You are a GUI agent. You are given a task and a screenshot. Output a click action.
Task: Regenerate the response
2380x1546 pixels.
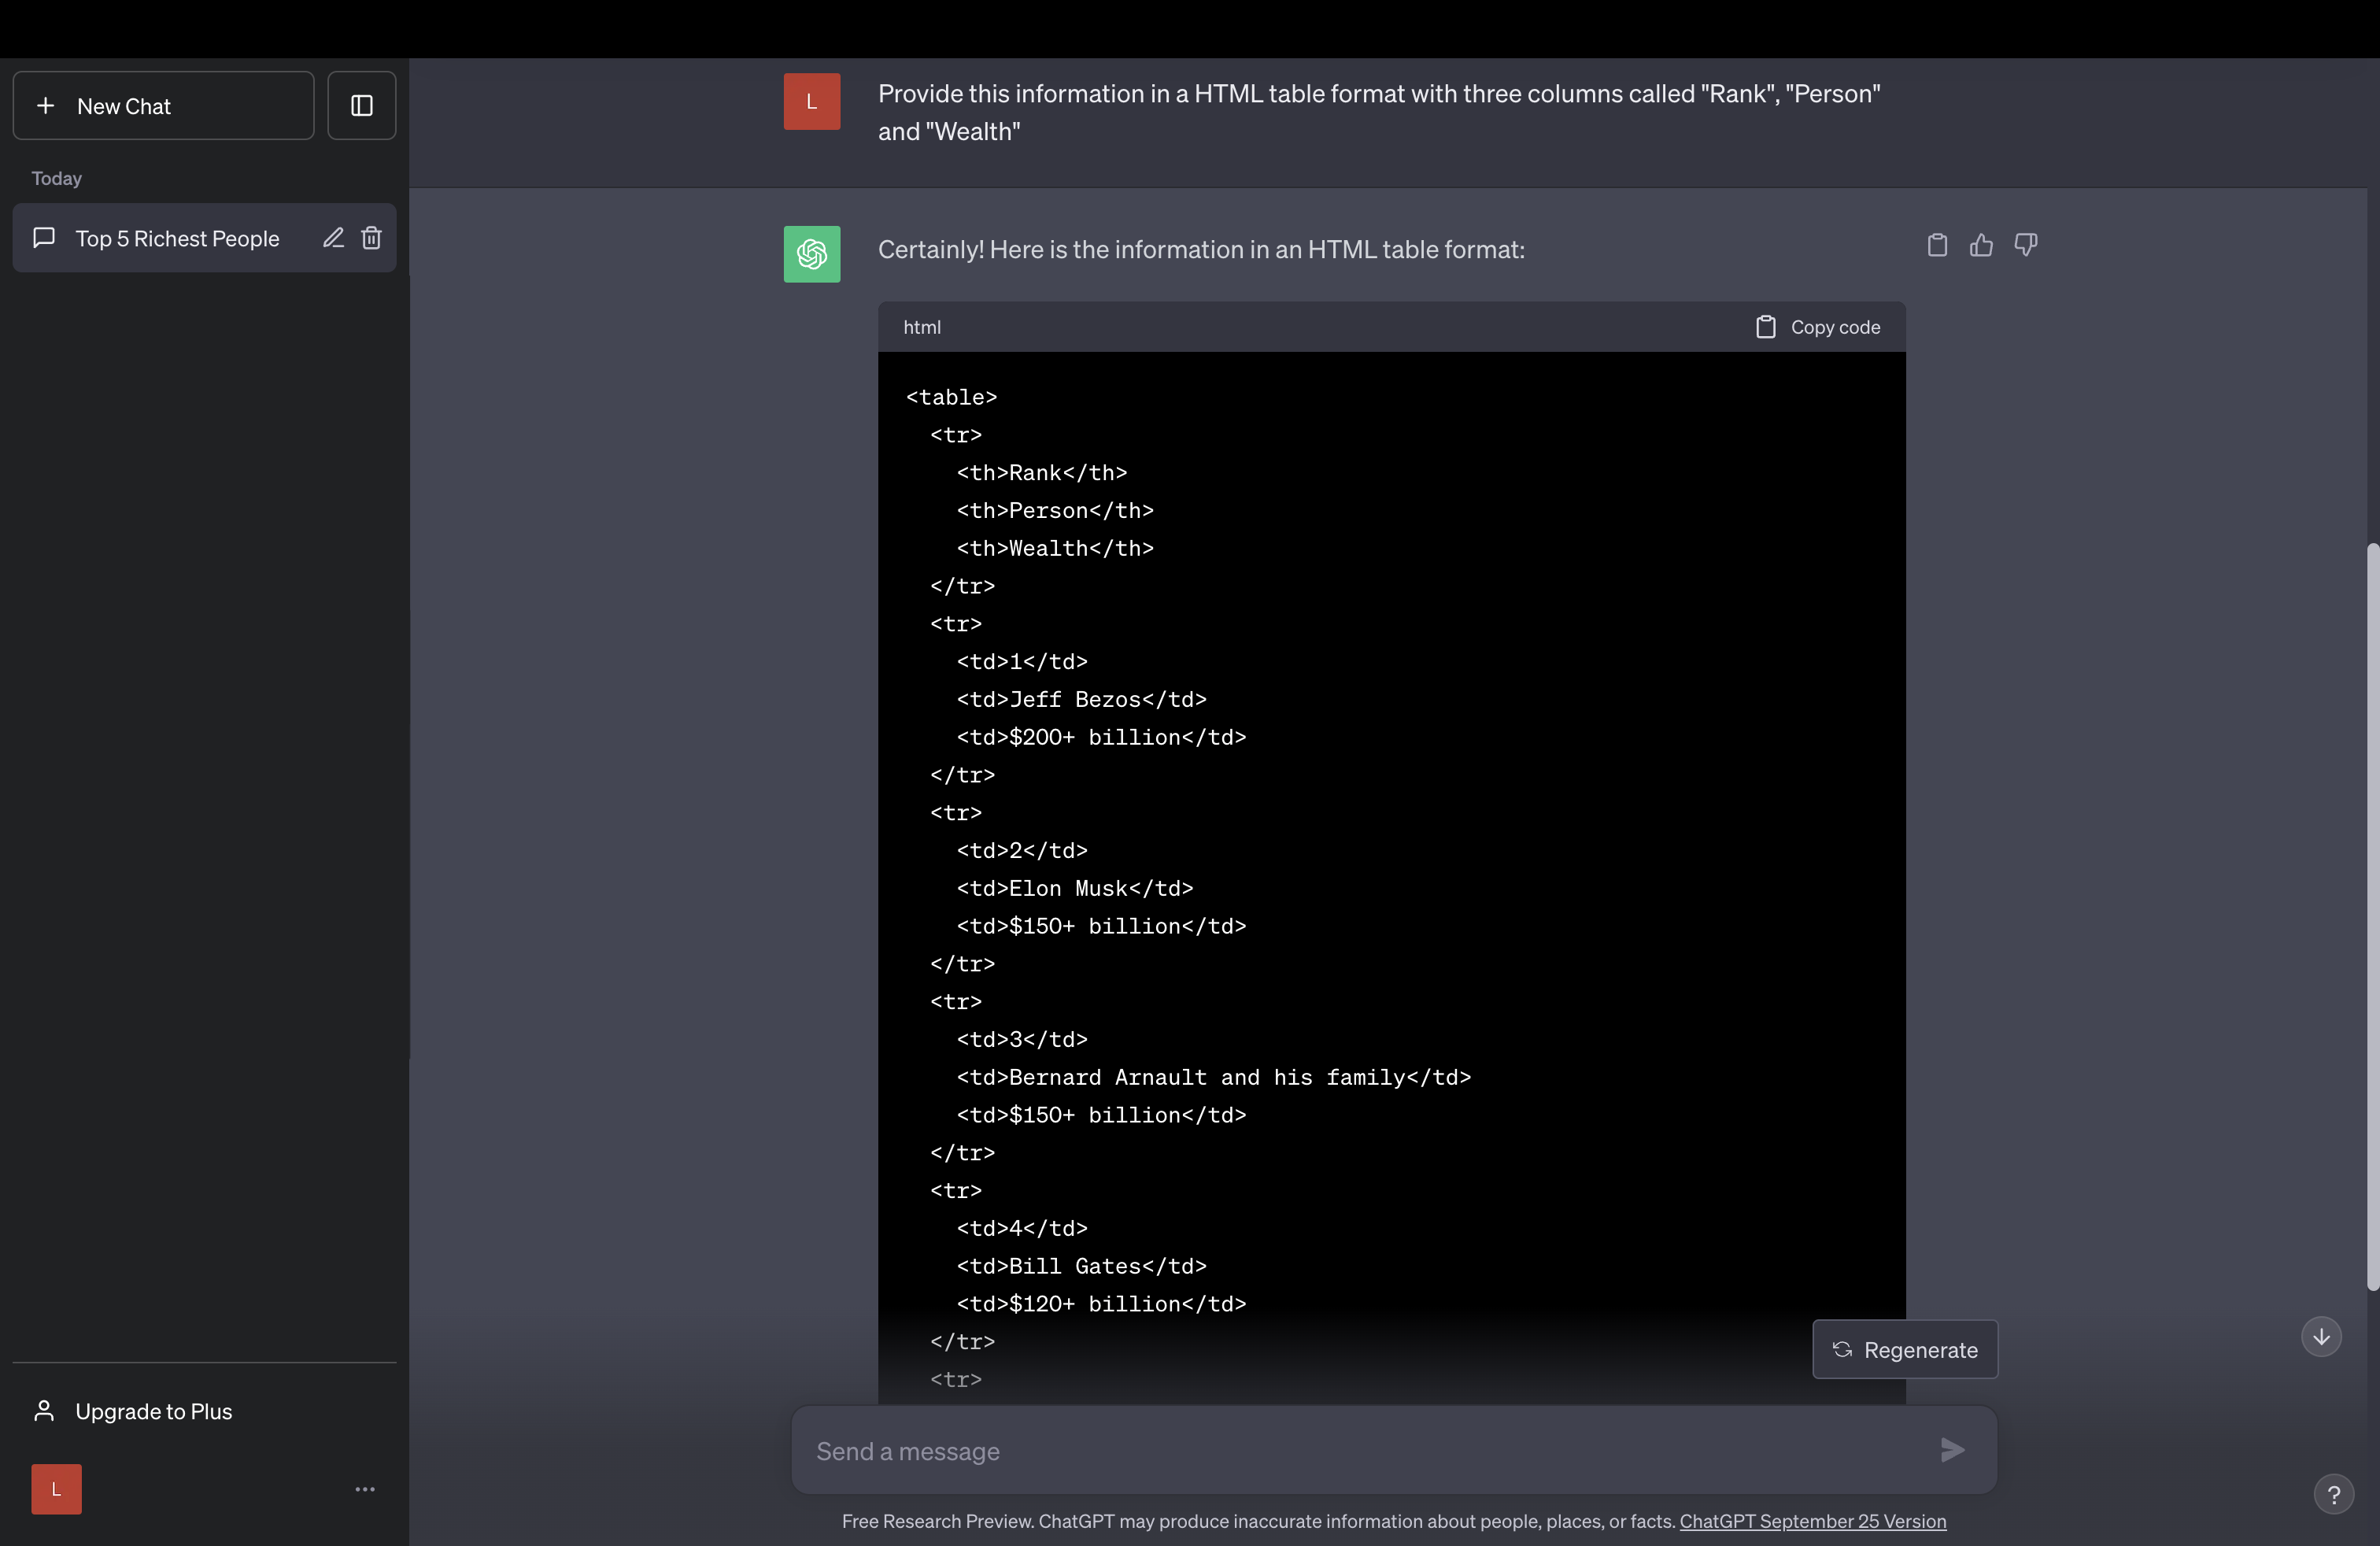(x=1905, y=1350)
